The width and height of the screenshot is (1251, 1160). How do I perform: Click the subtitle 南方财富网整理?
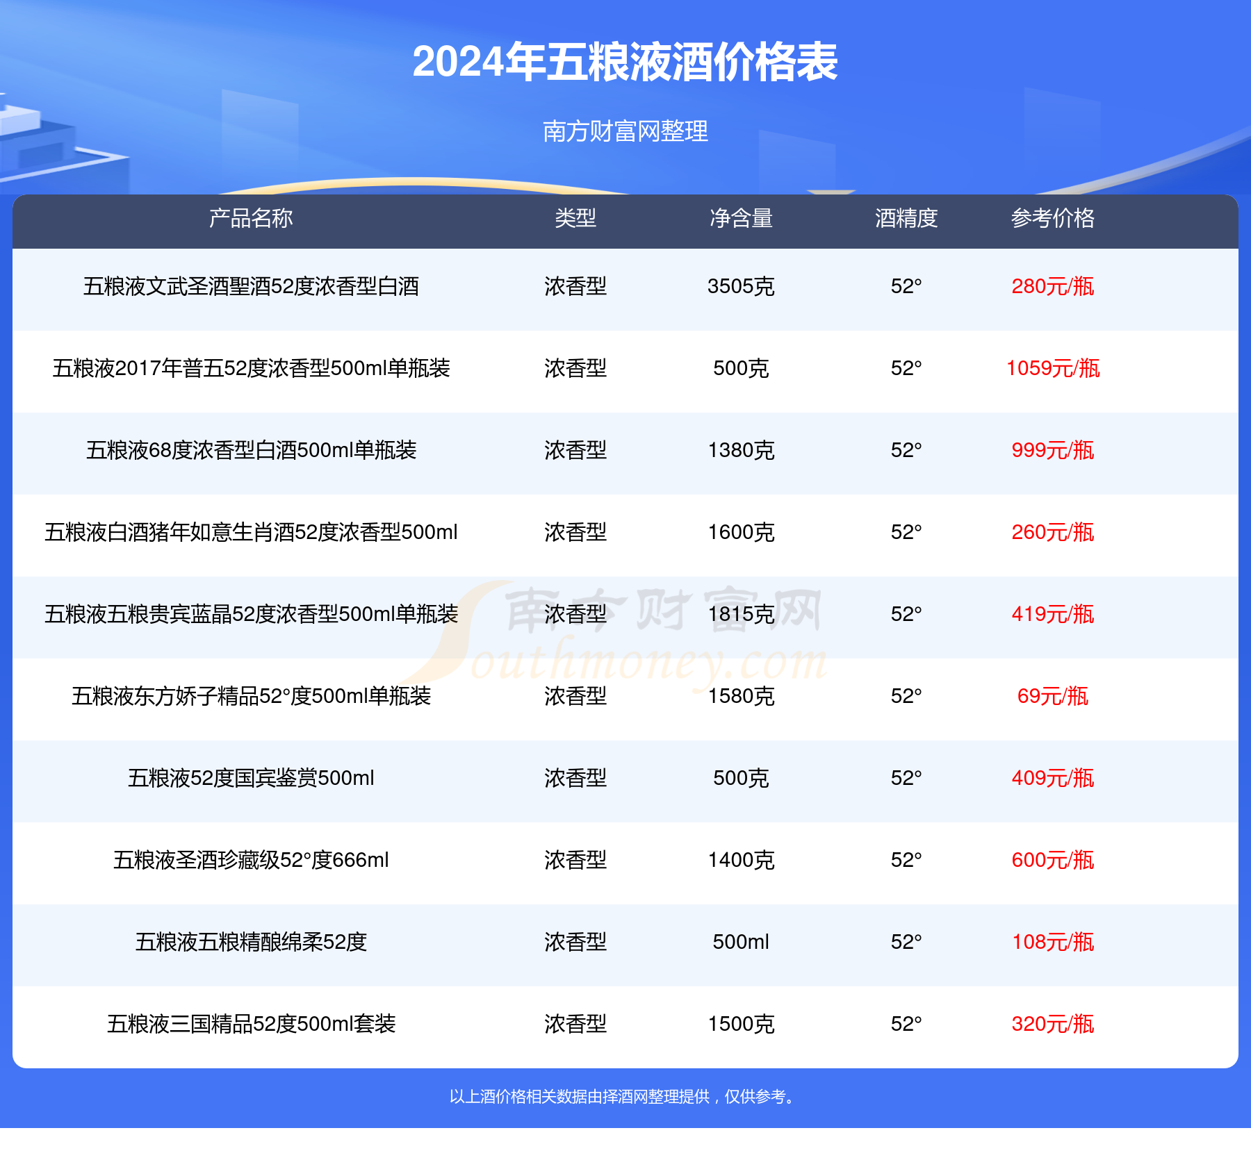625,131
